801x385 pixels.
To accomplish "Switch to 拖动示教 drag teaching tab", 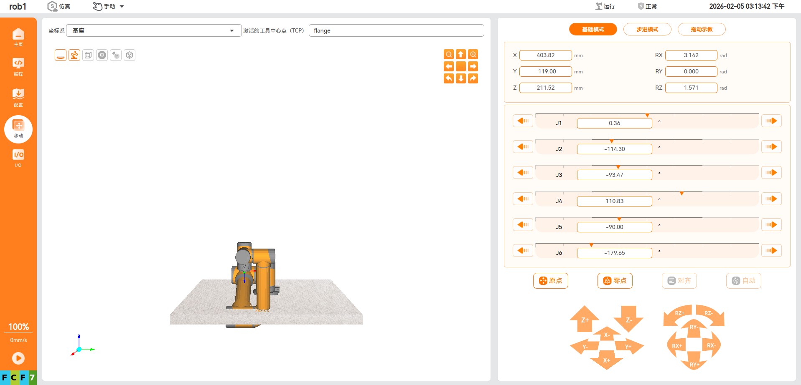I will point(701,29).
